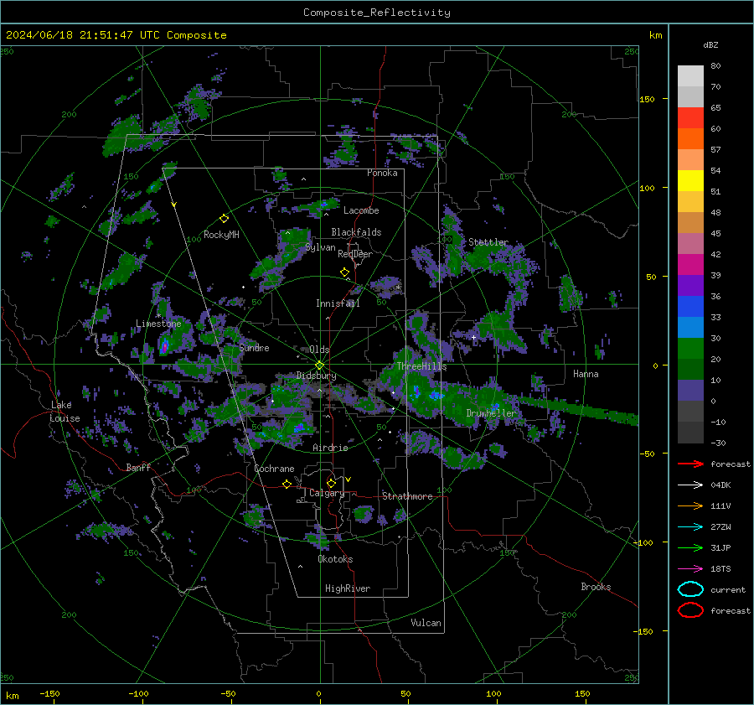
Task: Click the 'Okotoks' city label
Action: [x=335, y=559]
